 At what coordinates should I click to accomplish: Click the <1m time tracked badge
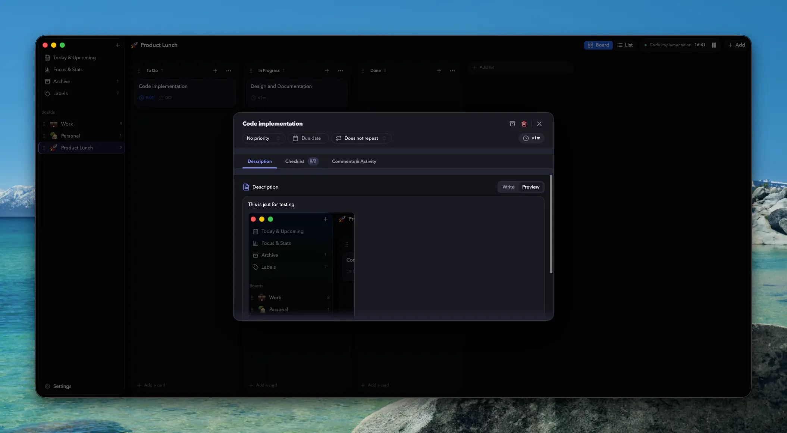532,138
